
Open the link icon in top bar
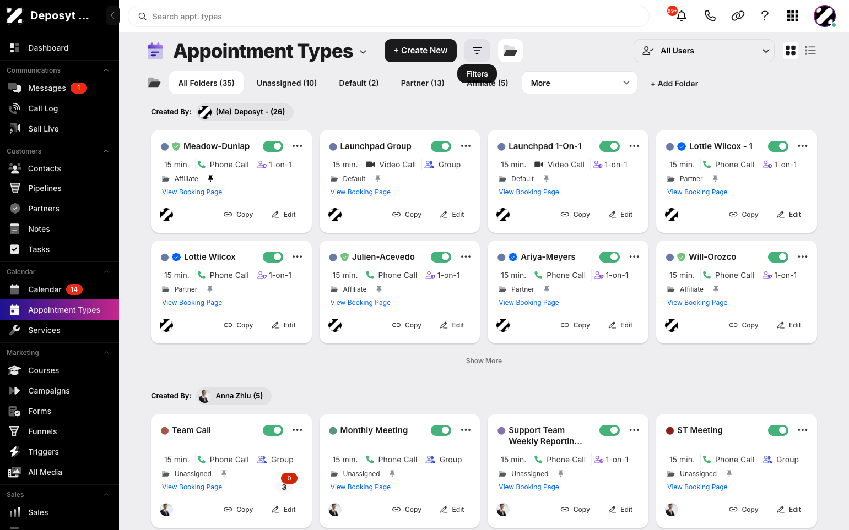(x=738, y=16)
